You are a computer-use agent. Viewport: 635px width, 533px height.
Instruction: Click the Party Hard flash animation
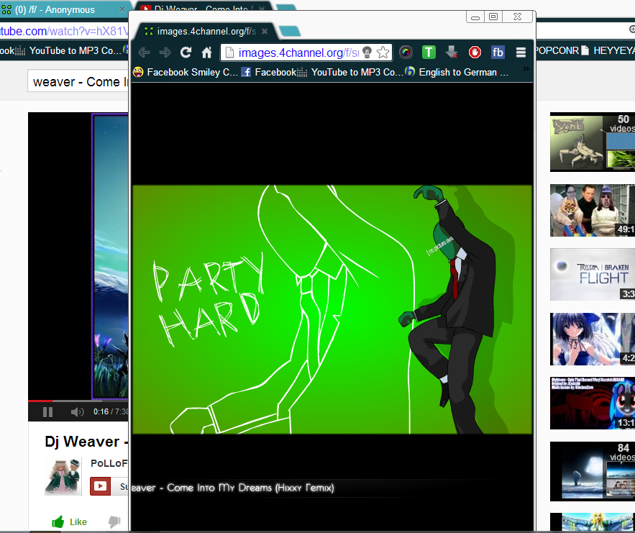click(332, 309)
